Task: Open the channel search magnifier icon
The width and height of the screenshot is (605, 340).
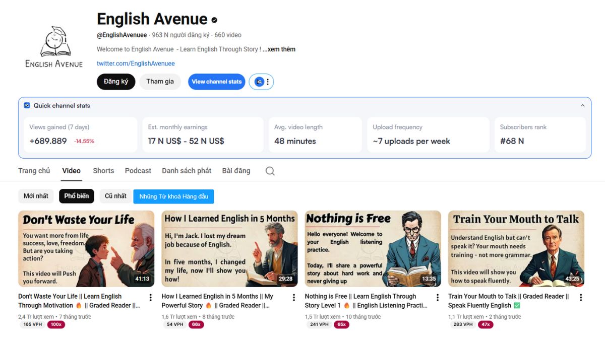Action: click(x=270, y=171)
